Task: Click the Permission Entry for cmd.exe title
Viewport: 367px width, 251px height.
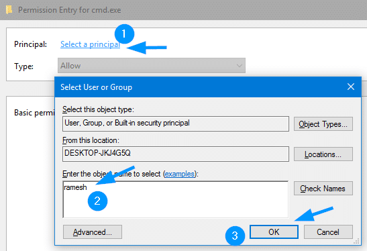Action: (70, 10)
